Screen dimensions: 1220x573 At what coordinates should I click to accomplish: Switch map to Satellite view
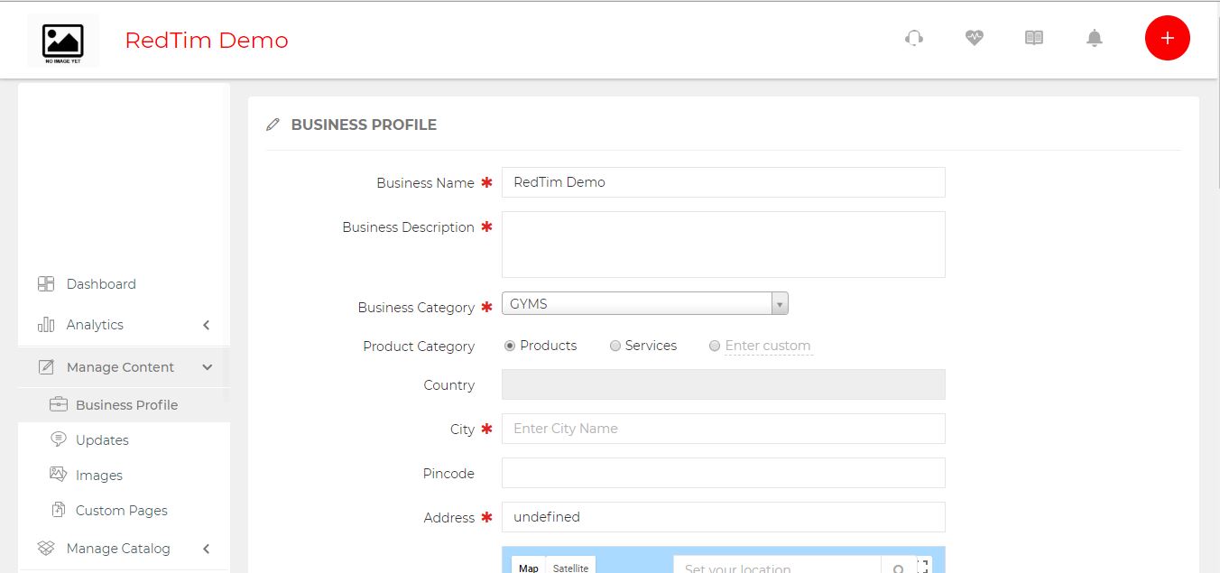pyautogui.click(x=570, y=566)
